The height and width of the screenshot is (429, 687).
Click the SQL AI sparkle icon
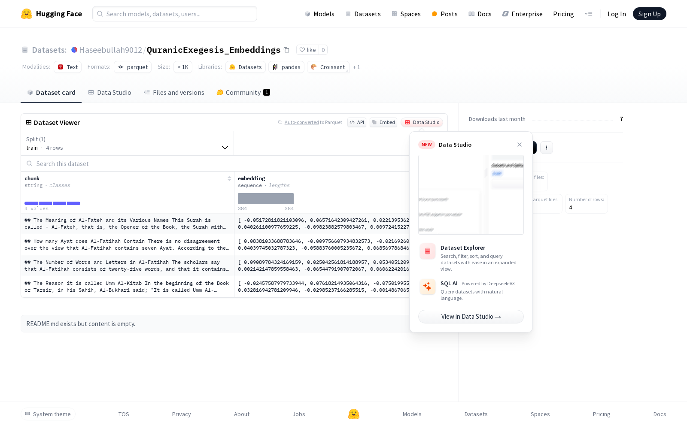click(x=428, y=287)
